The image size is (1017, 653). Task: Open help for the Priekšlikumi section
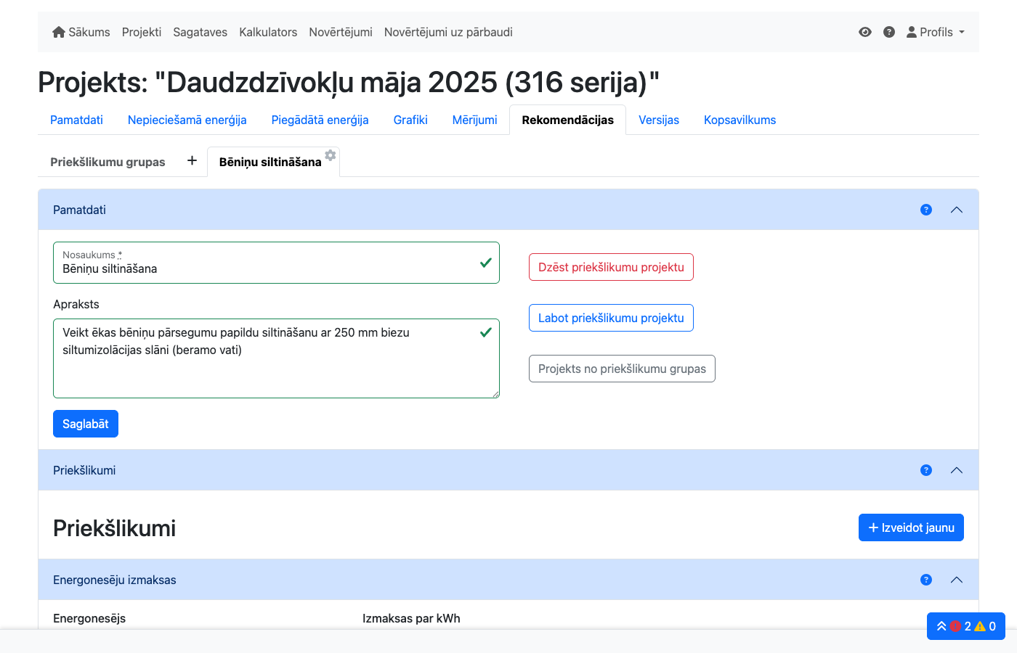925,469
